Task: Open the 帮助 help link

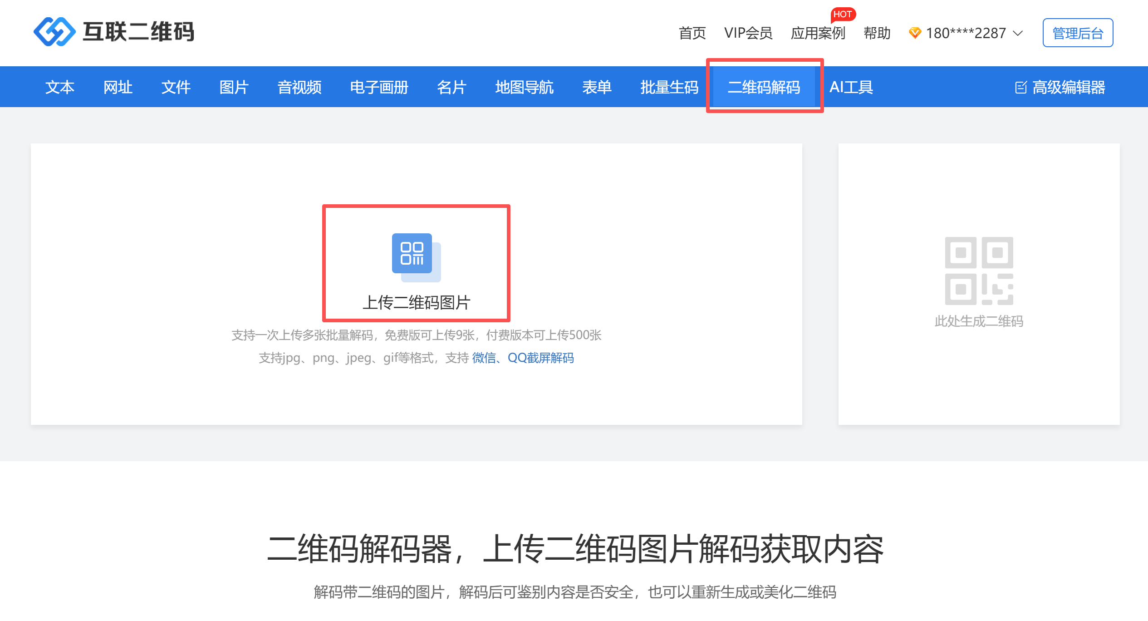Action: click(x=877, y=33)
